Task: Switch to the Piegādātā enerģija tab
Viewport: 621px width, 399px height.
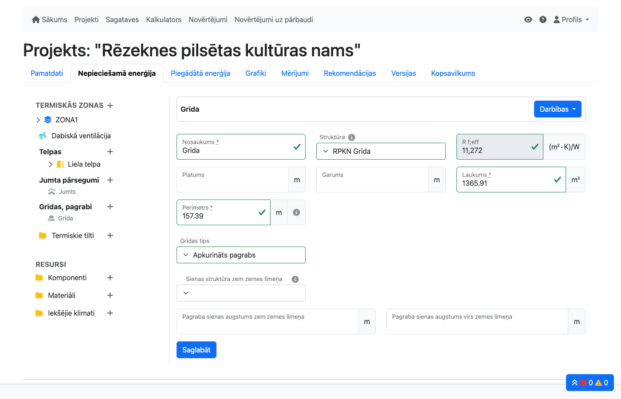Action: (x=200, y=73)
